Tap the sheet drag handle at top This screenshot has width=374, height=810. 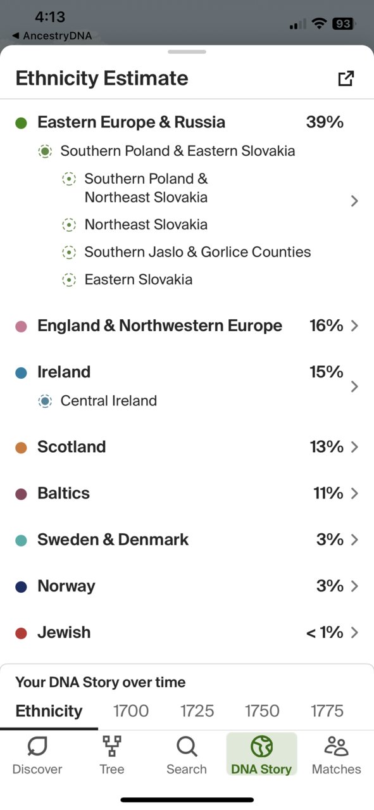coord(187,52)
